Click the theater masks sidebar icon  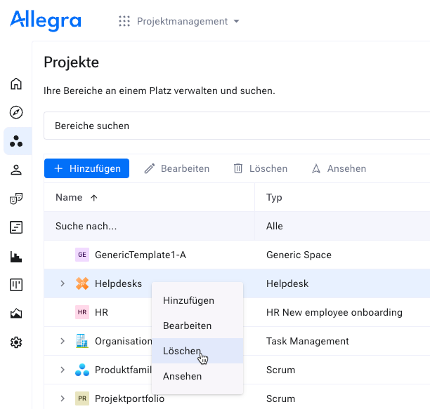pyautogui.click(x=16, y=199)
